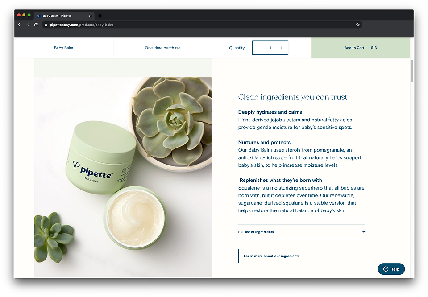The width and height of the screenshot is (428, 297).
Task: Close the Baby Balm – Pipette tab
Action: (x=90, y=16)
